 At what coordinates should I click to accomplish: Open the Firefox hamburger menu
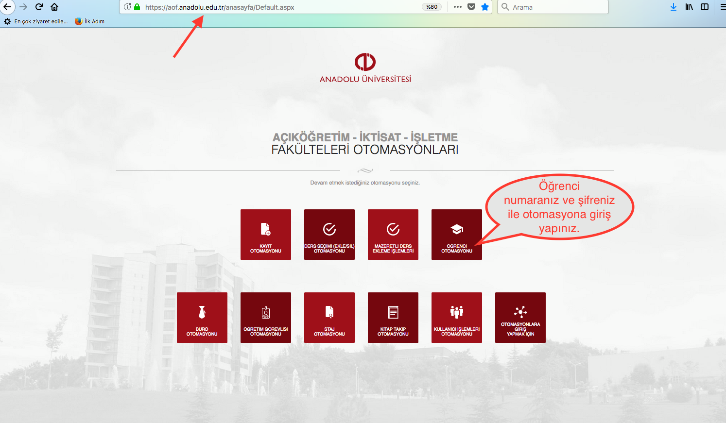[x=723, y=7]
